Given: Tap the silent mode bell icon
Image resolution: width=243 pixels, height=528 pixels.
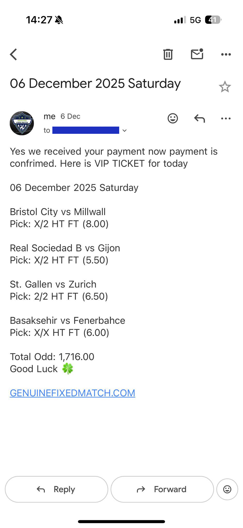Looking at the screenshot, I should point(59,20).
